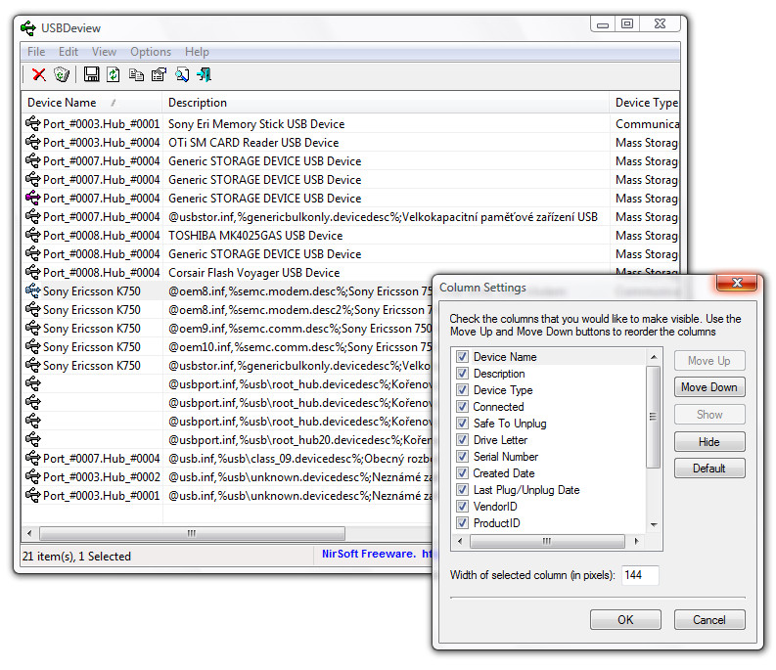The image size is (776, 670).
Task: Click the red X uninstall device icon
Action: [38, 74]
